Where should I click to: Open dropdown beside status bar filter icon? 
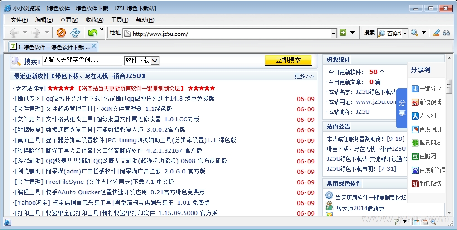tap(404, 222)
